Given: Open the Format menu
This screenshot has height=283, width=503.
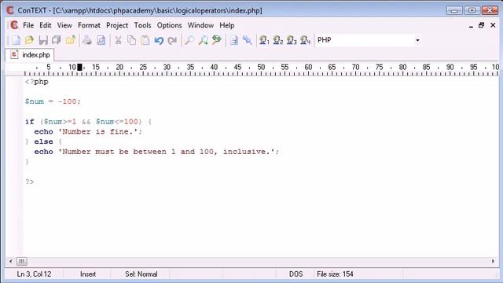Looking at the screenshot, I should 89,25.
